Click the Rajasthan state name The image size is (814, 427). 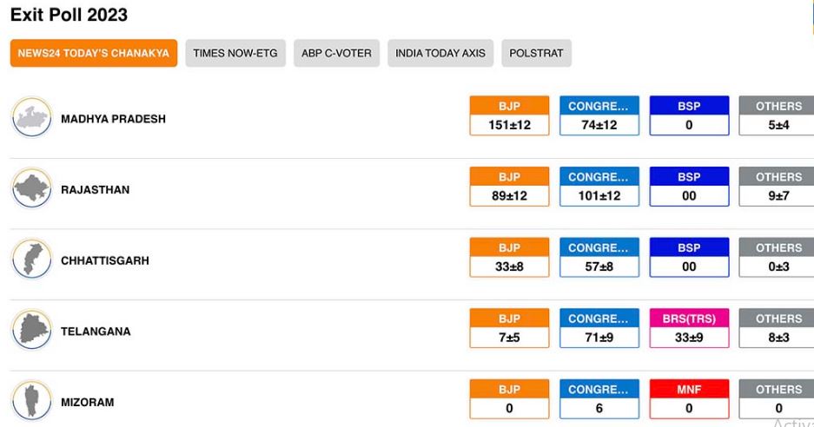(x=95, y=190)
